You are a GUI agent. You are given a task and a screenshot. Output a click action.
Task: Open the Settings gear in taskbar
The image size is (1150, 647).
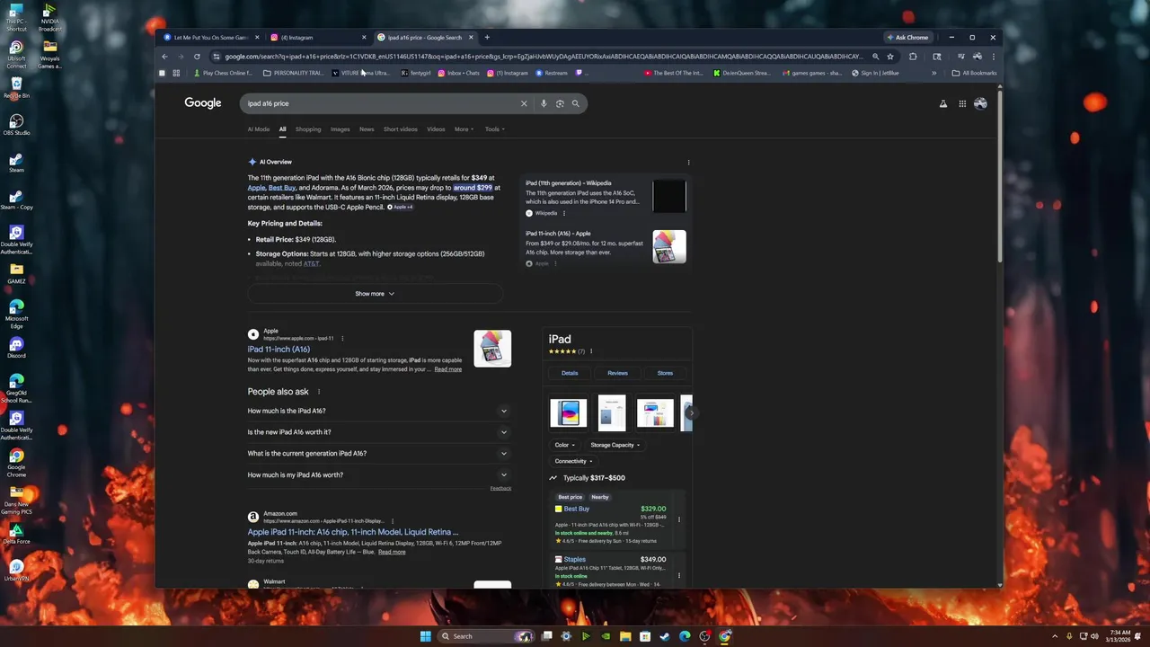coord(566,636)
